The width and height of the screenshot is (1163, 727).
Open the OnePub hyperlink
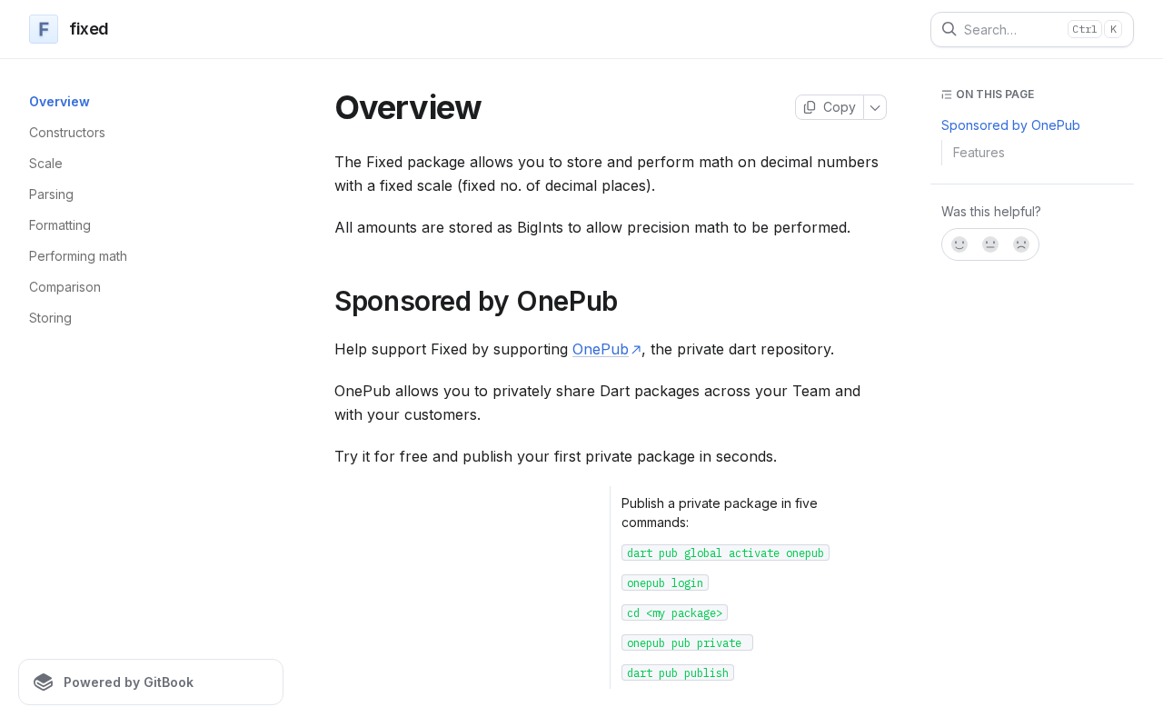point(600,349)
